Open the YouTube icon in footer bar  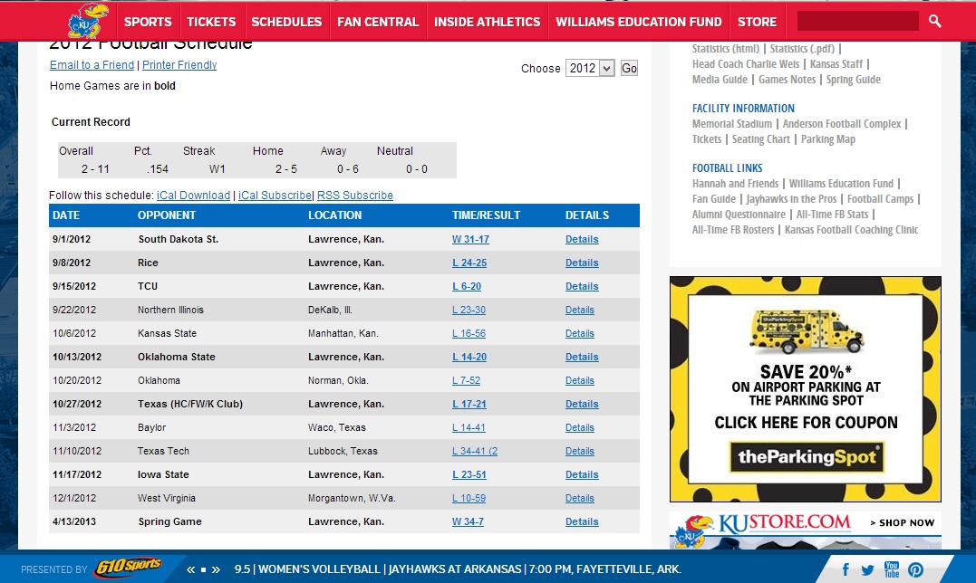point(892,569)
